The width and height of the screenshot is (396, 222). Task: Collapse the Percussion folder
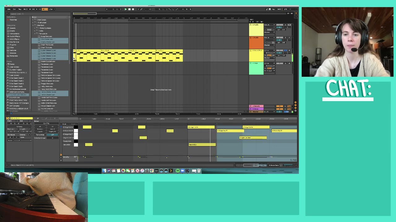click(x=35, y=34)
